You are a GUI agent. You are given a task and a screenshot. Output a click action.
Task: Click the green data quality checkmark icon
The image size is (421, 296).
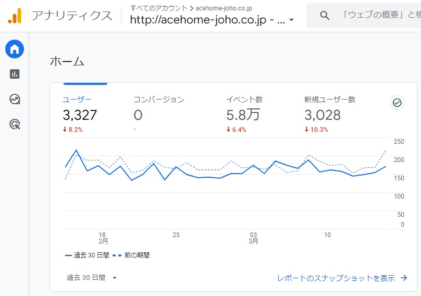coord(397,103)
